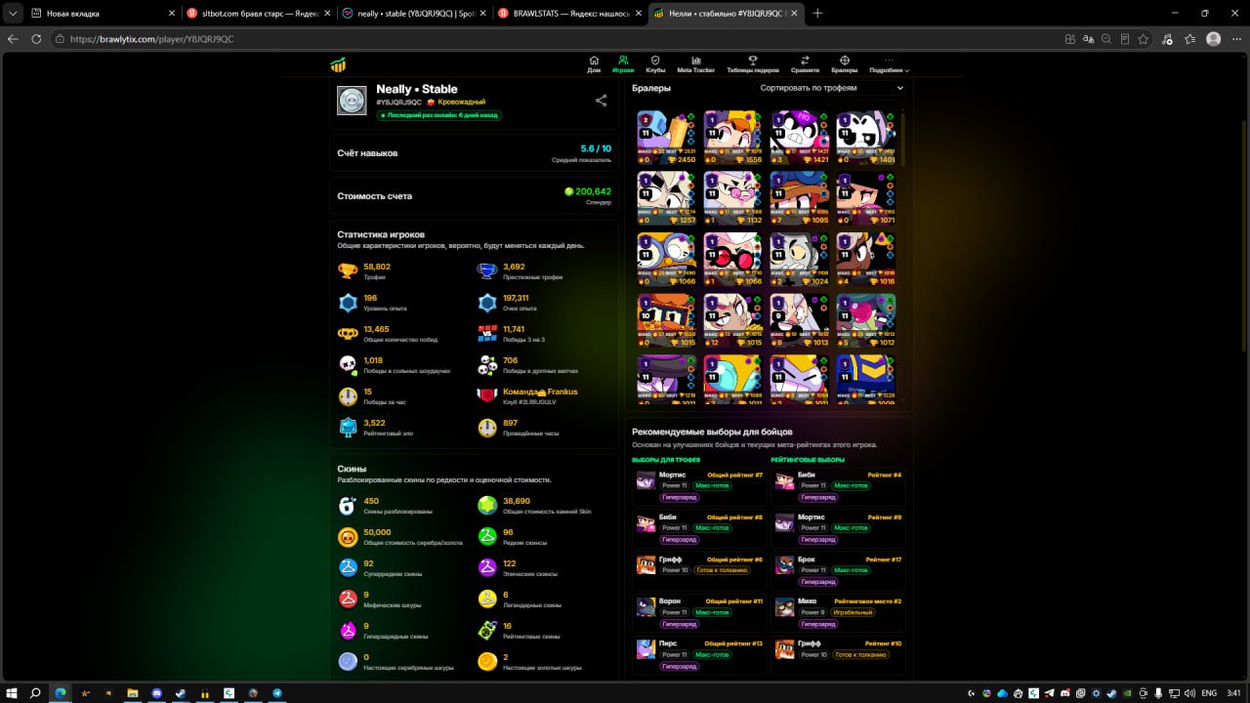Select the brawler card with 2450 trophies

[x=667, y=137]
